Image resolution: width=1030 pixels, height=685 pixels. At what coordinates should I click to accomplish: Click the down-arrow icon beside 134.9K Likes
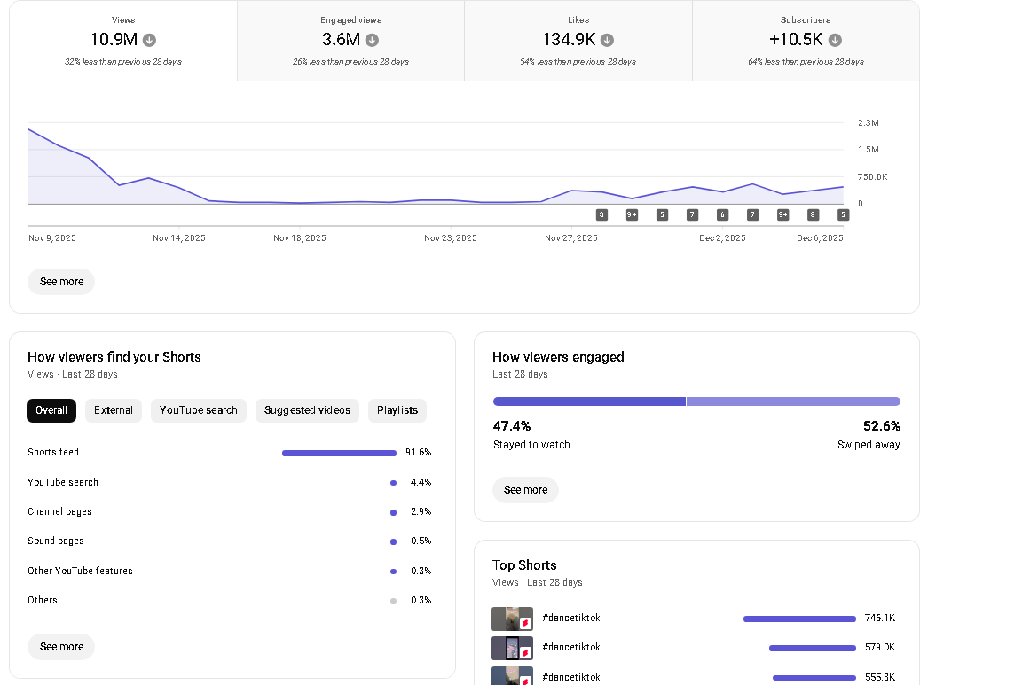(x=607, y=40)
